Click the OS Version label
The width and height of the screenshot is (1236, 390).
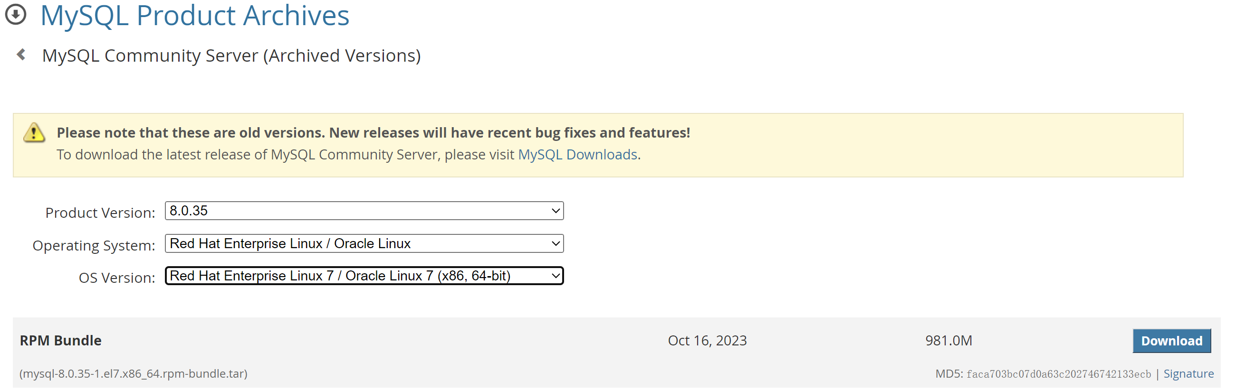116,278
